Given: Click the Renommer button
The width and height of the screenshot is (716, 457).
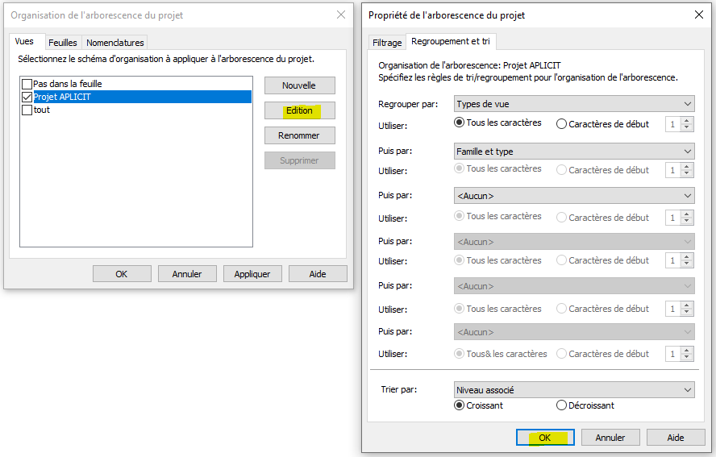Looking at the screenshot, I should pos(299,135).
